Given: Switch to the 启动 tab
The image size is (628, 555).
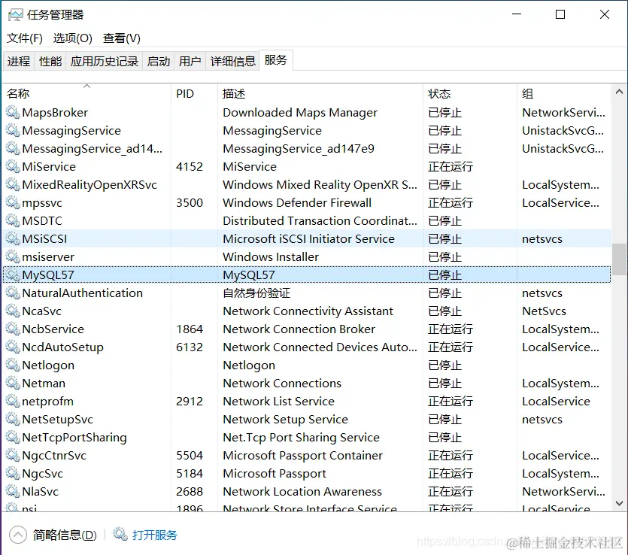Looking at the screenshot, I should pos(158,61).
